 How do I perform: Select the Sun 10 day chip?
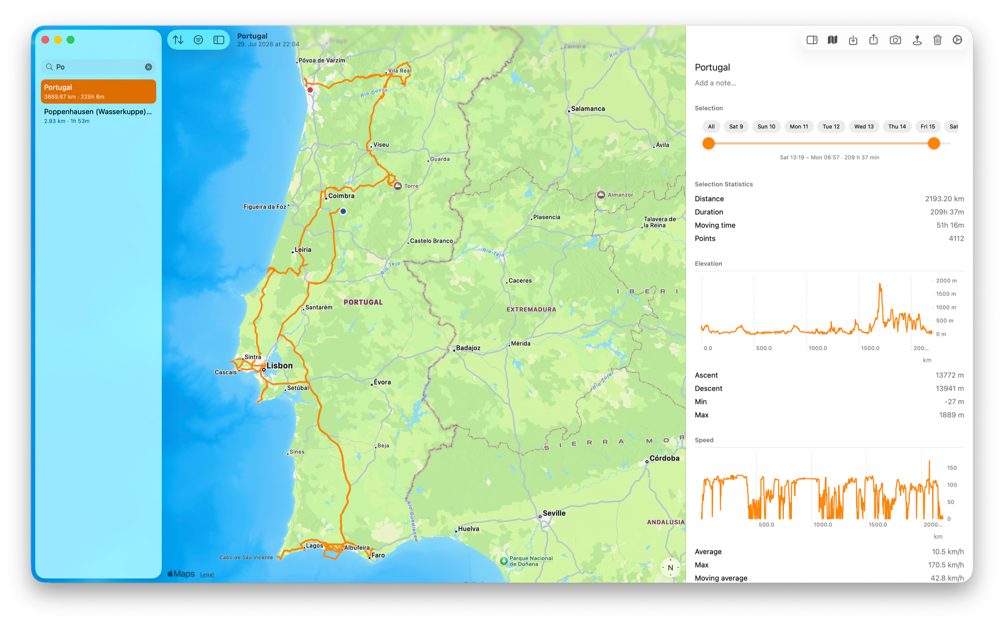tap(766, 127)
